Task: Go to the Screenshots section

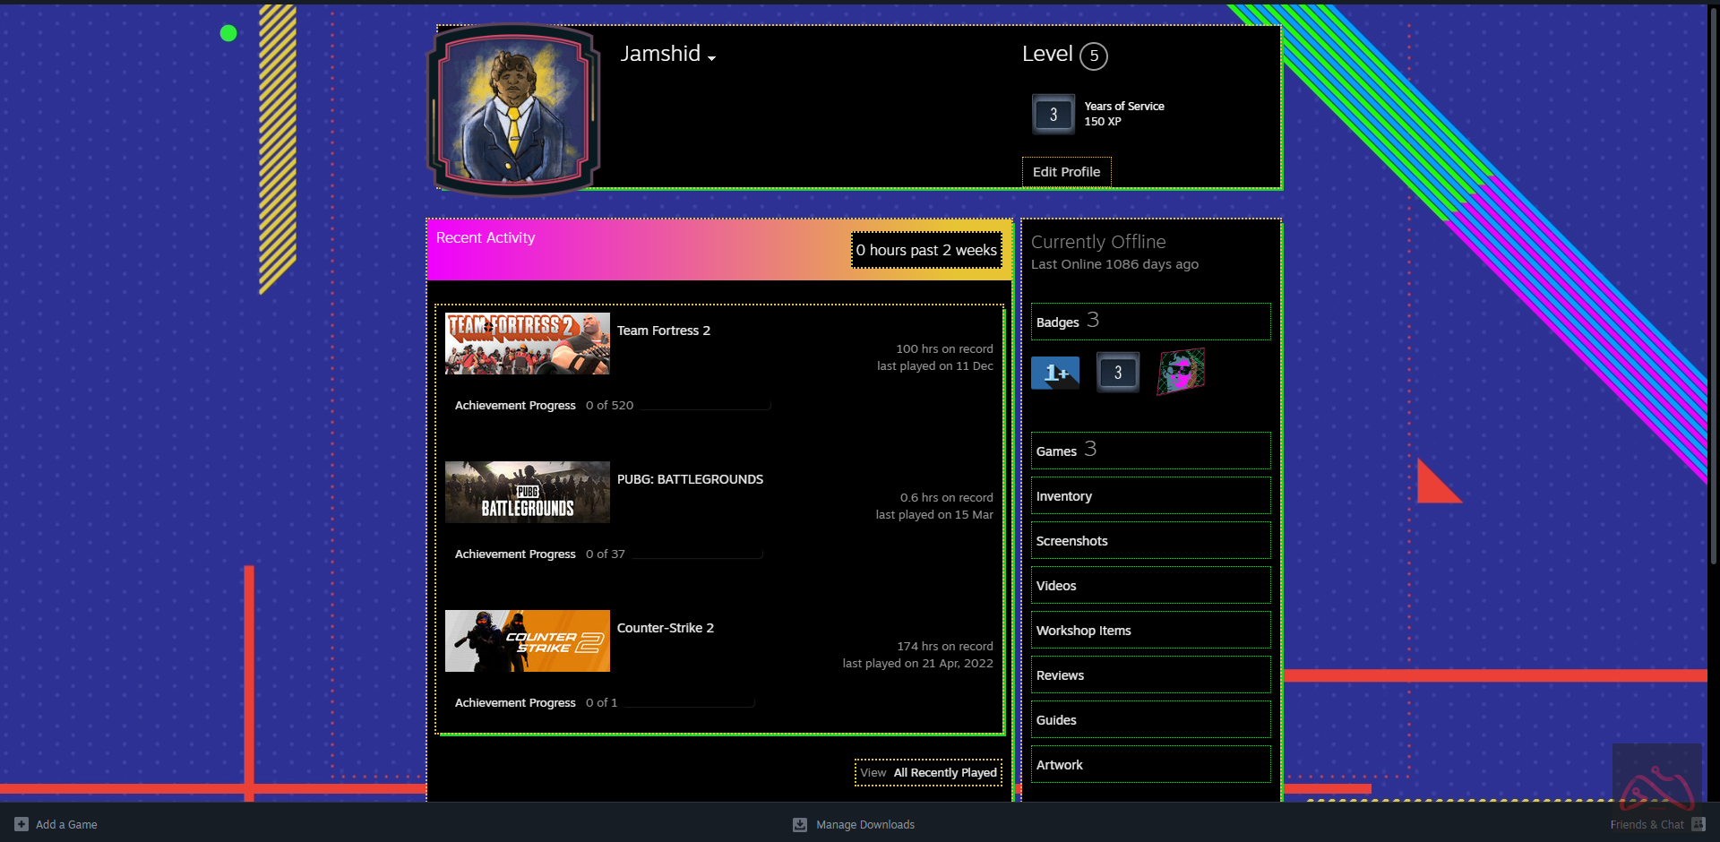Action: (1071, 541)
